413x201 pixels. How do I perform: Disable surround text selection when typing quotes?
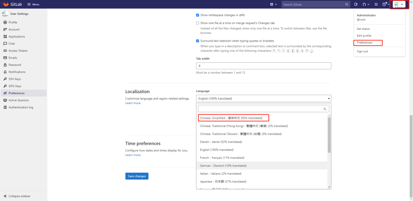click(198, 41)
